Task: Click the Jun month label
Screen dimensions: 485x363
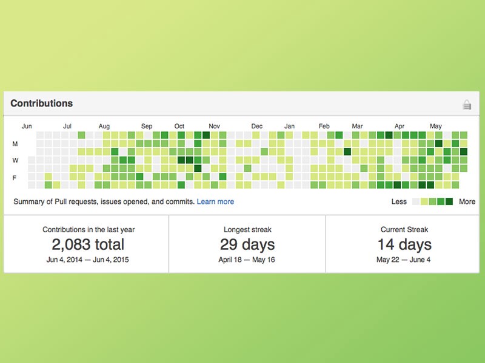Action: click(27, 126)
